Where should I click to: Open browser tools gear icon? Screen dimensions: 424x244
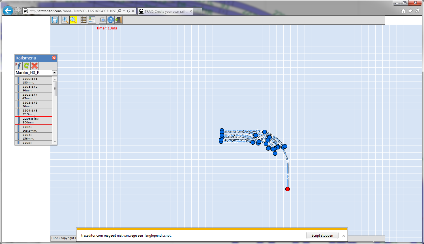417,11
